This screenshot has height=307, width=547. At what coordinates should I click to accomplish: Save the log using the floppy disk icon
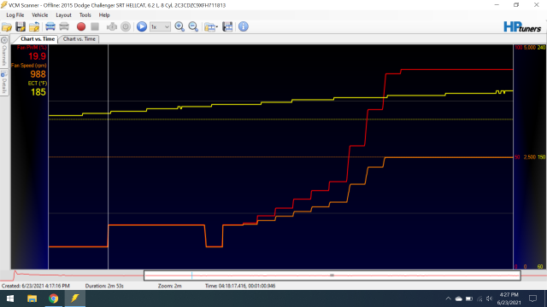21,26
